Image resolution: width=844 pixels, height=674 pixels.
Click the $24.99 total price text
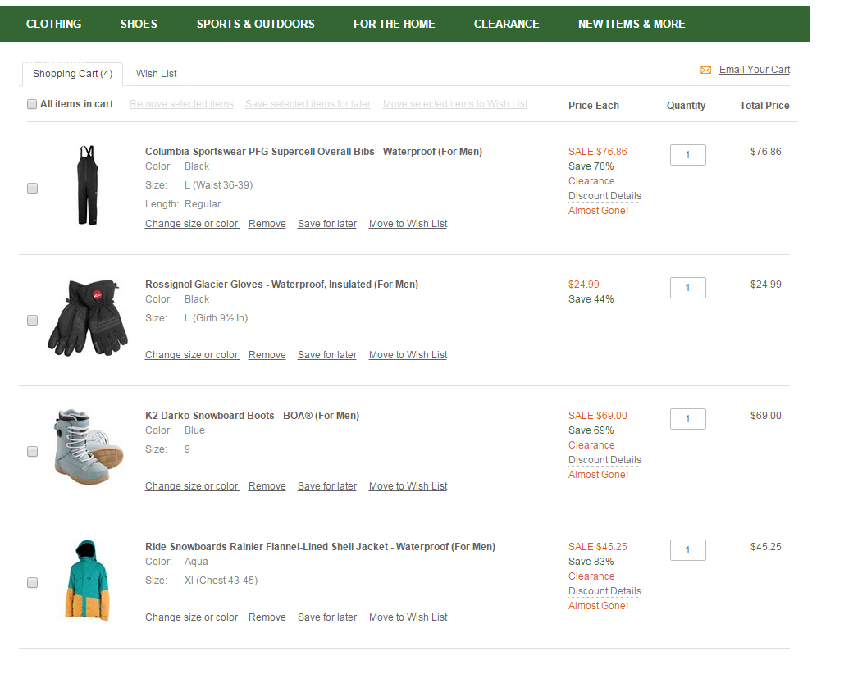tap(765, 285)
